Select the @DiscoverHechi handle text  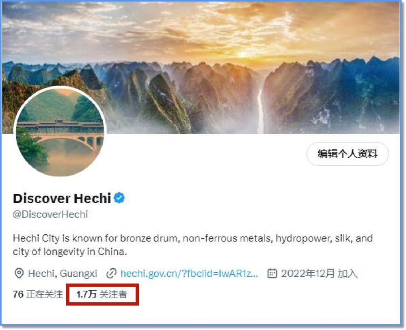point(50,215)
